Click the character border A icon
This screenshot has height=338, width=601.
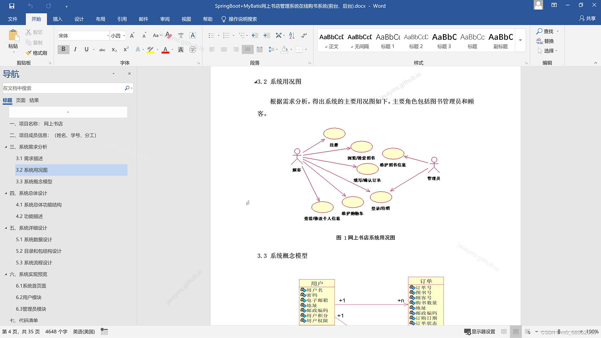tap(193, 35)
